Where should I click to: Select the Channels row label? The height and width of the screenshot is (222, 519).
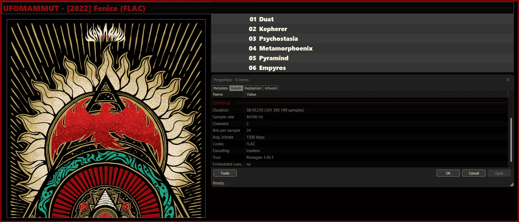coord(221,124)
